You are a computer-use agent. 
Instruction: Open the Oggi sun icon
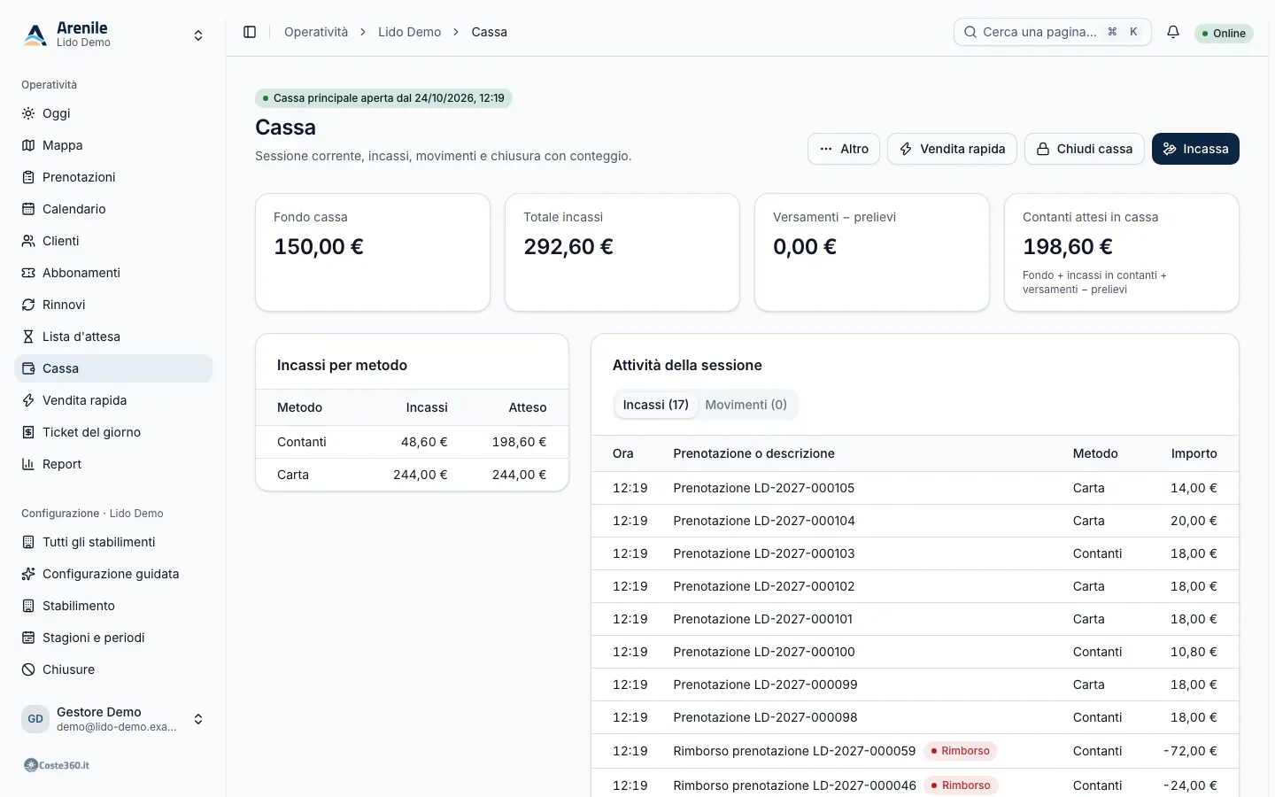28,113
